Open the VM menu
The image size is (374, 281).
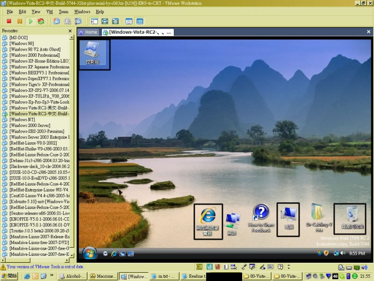50,12
